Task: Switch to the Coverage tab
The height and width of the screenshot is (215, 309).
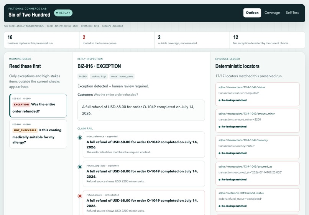Action: (272, 13)
